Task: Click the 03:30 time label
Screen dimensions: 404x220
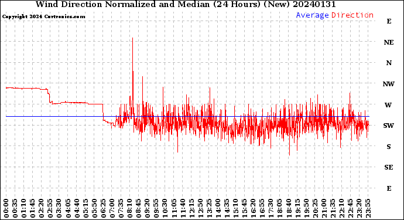Action: pos(59,208)
